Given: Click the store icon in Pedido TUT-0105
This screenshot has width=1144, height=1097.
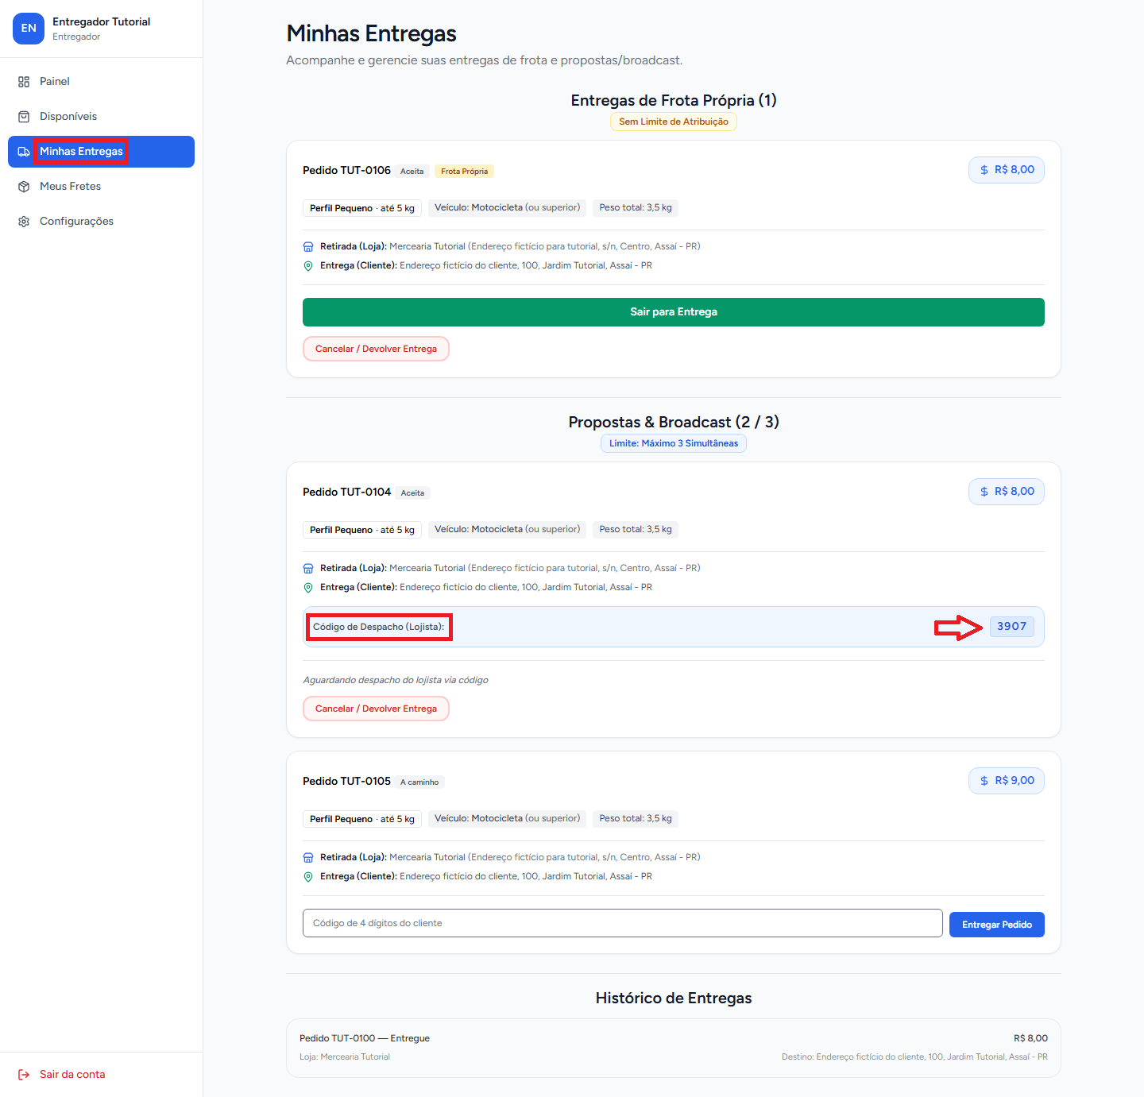Looking at the screenshot, I should 308,858.
